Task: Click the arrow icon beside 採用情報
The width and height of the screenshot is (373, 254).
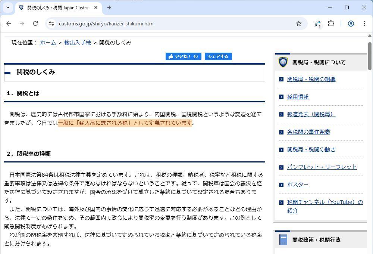Action: [281, 97]
